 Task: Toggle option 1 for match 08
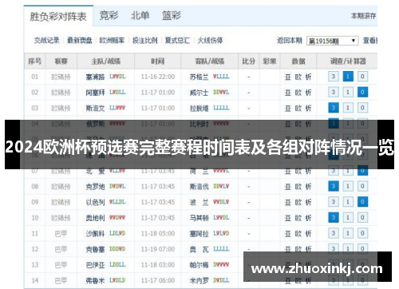pos(348,186)
